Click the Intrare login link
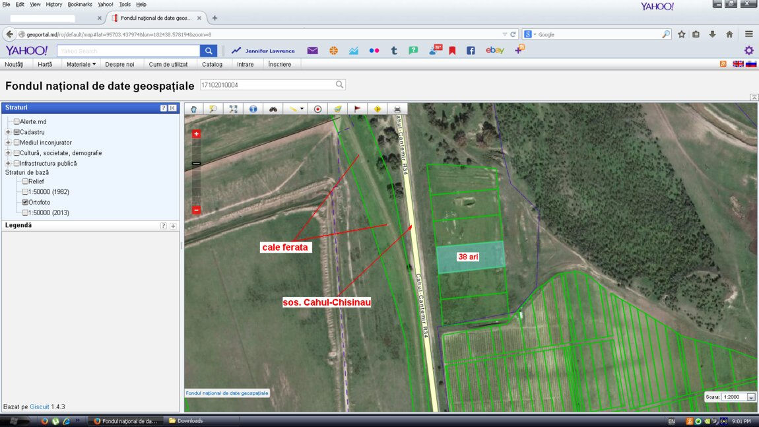 click(246, 64)
